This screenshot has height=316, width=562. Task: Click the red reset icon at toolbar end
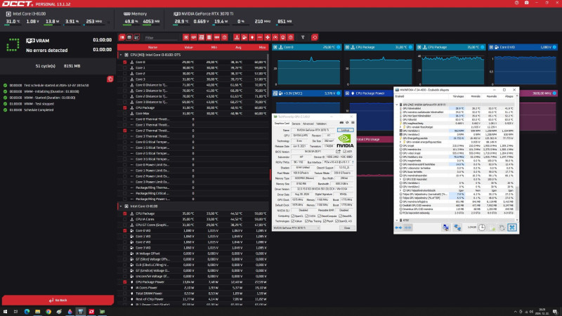tap(315, 37)
